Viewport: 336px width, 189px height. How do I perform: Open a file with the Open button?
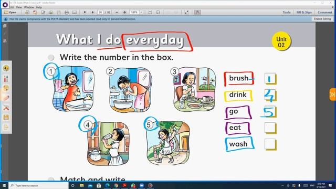(x=10, y=12)
